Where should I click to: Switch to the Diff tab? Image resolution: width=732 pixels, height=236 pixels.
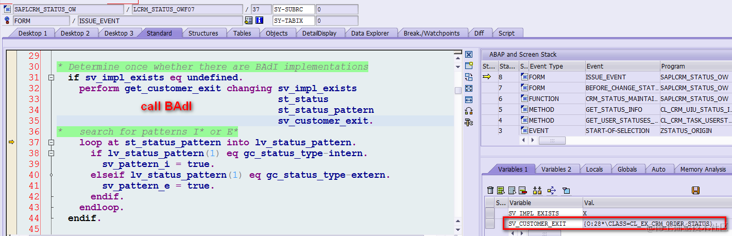click(479, 33)
